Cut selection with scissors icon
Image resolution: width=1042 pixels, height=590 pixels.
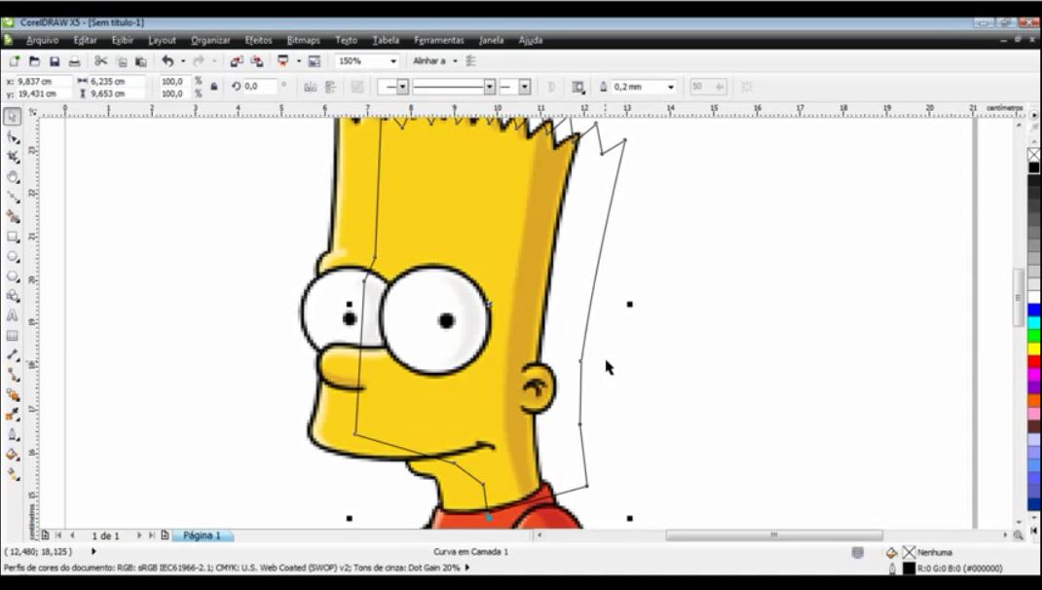[x=101, y=61]
